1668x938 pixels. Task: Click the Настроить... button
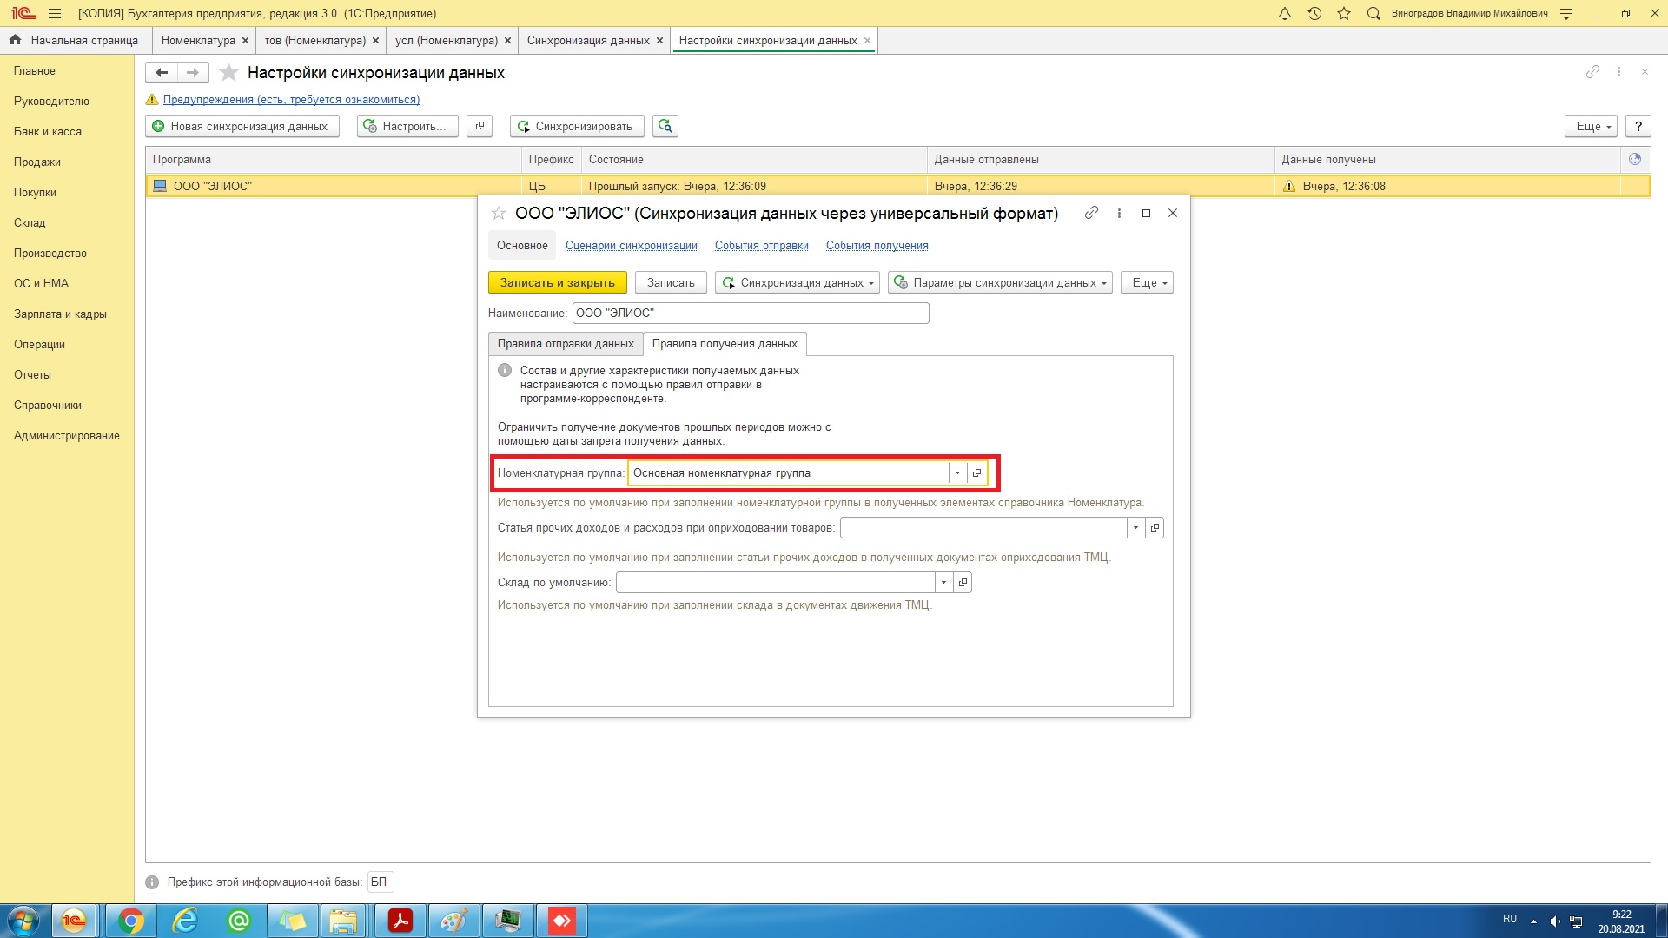[x=407, y=126]
